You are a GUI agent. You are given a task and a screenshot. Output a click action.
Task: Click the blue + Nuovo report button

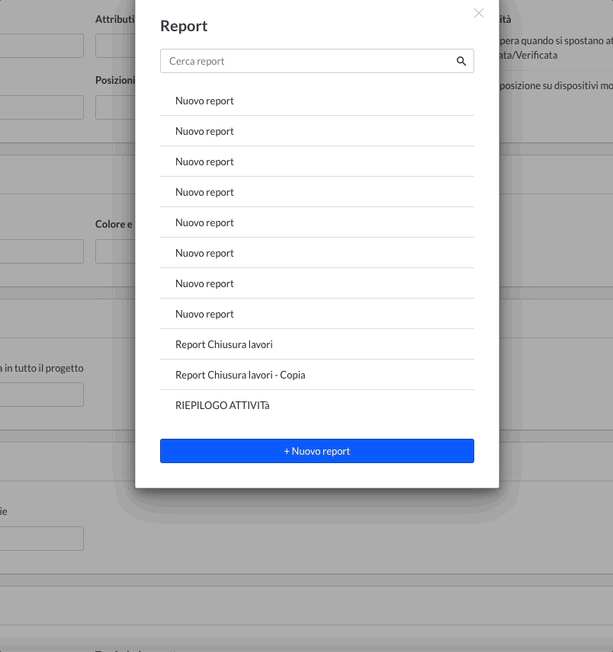(x=316, y=451)
